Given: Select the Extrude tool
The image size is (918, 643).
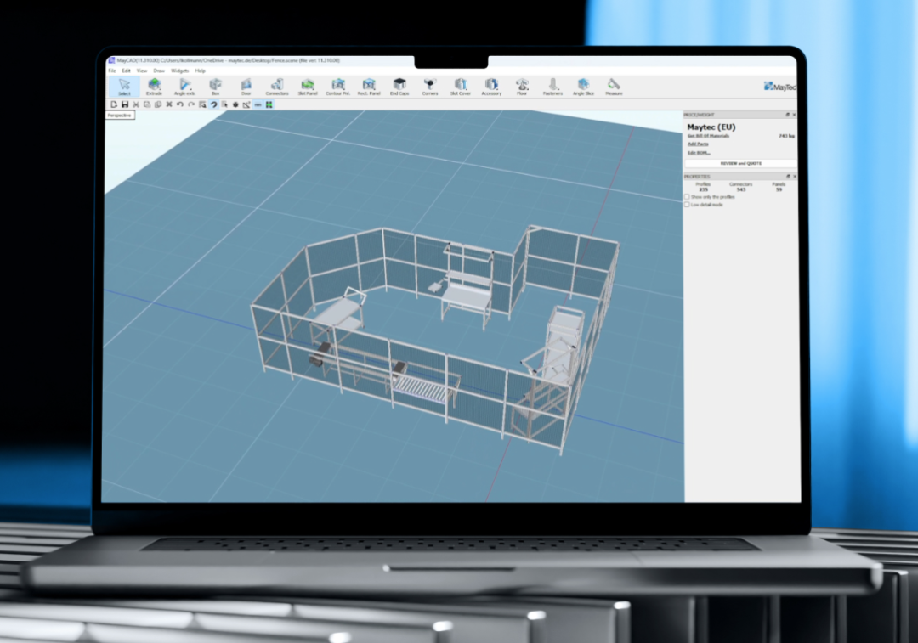Looking at the screenshot, I should [154, 87].
